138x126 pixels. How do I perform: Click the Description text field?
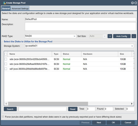pyautogui.click(x=80, y=27)
